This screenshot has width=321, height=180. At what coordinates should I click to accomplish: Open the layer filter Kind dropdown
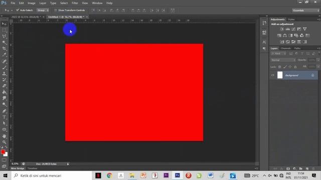[x=279, y=53]
